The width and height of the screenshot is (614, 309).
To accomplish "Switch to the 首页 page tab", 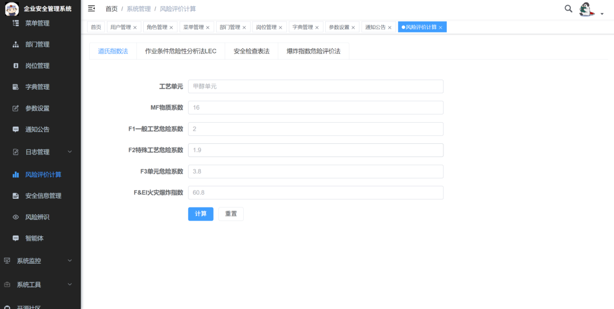I will pos(96,27).
